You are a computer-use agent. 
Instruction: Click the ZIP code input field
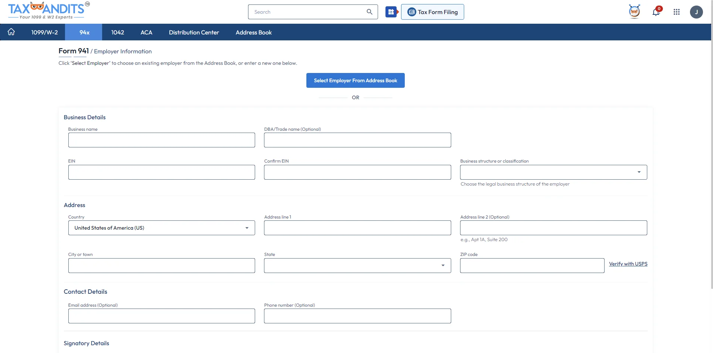(532, 265)
